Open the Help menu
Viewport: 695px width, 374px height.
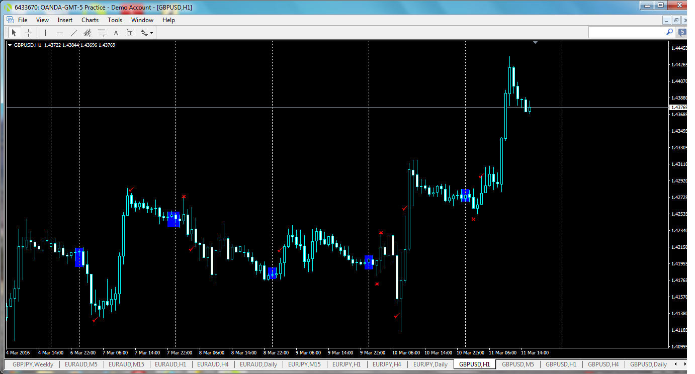click(168, 20)
